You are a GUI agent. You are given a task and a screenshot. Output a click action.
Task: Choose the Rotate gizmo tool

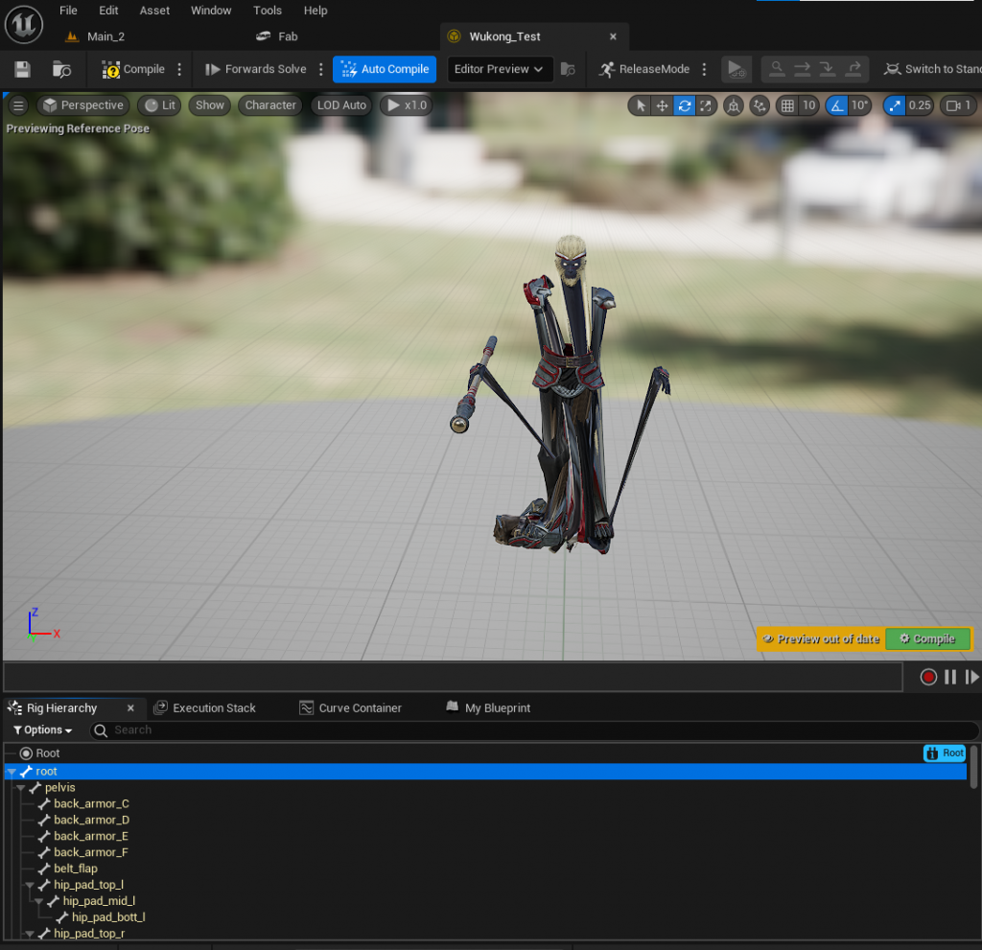[x=685, y=105]
